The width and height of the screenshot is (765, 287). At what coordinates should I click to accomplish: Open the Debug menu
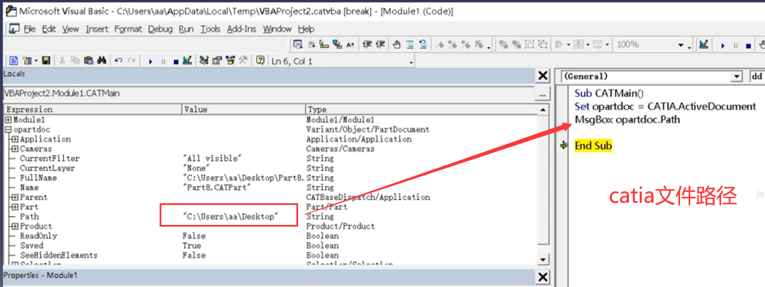161,29
